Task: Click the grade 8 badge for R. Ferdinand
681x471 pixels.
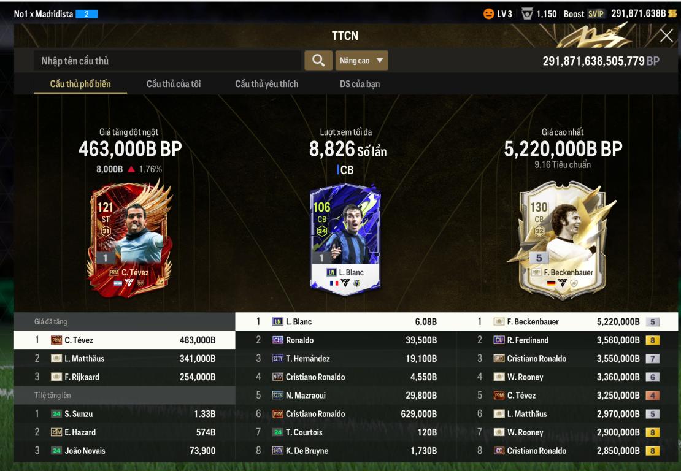Action: coord(652,340)
